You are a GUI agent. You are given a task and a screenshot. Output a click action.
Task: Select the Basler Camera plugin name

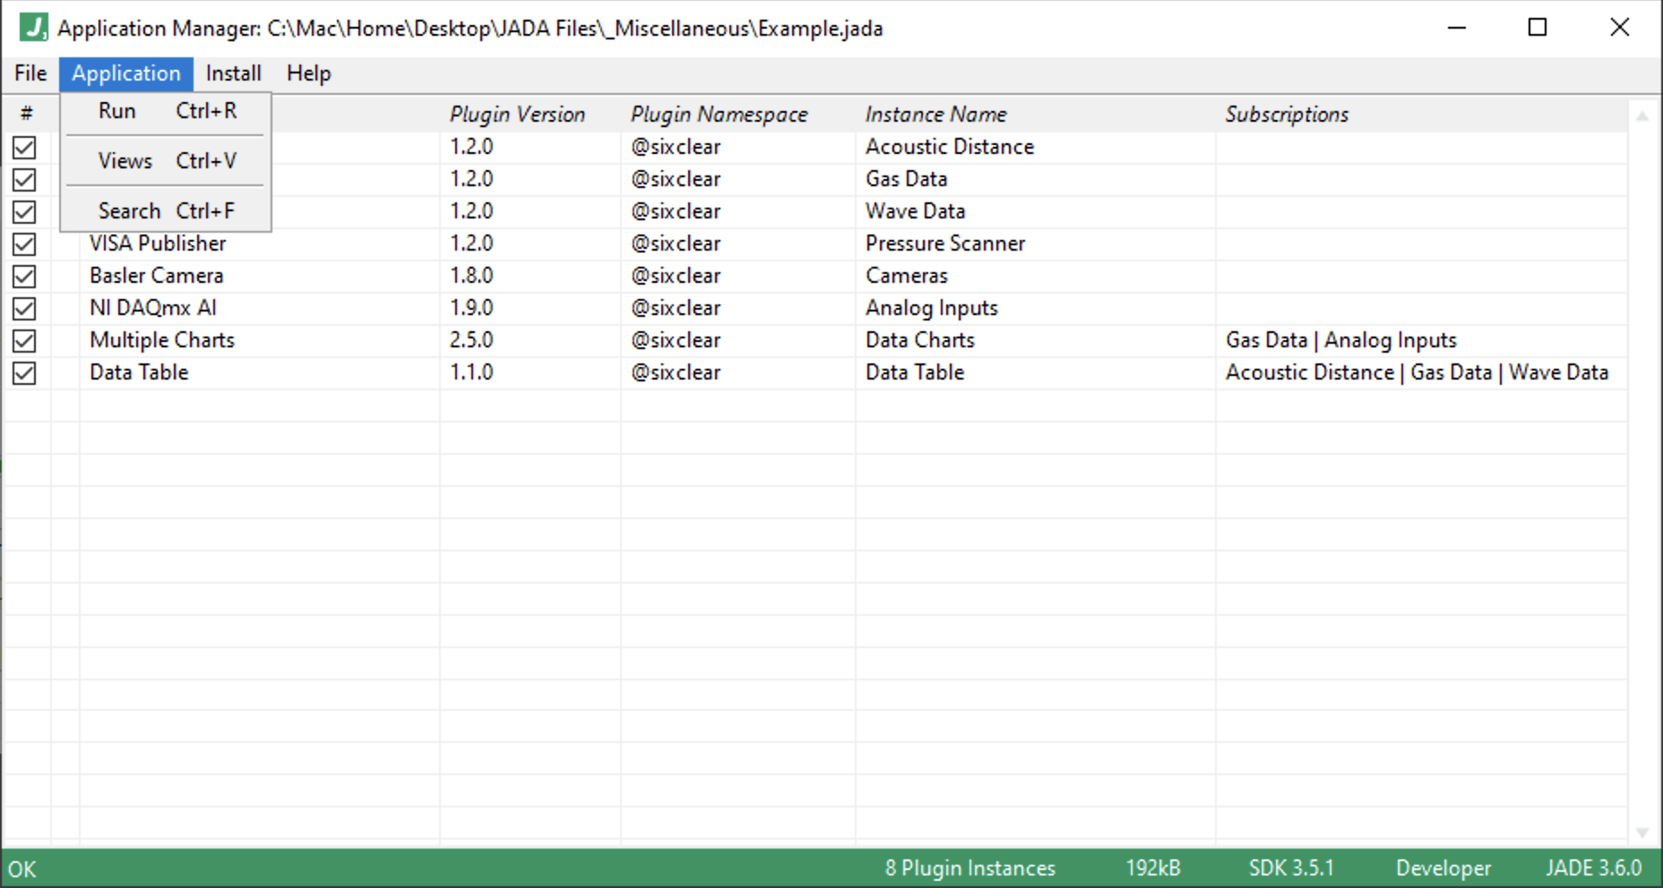click(157, 276)
